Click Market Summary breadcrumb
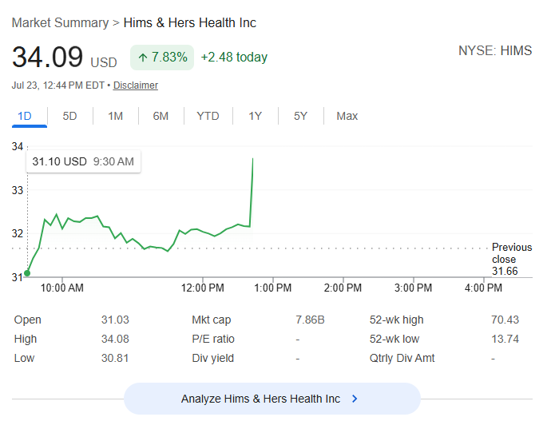The image size is (551, 425). 60,23
